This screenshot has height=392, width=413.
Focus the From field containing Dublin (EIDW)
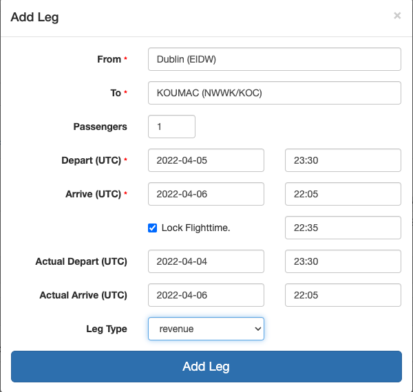(274, 59)
